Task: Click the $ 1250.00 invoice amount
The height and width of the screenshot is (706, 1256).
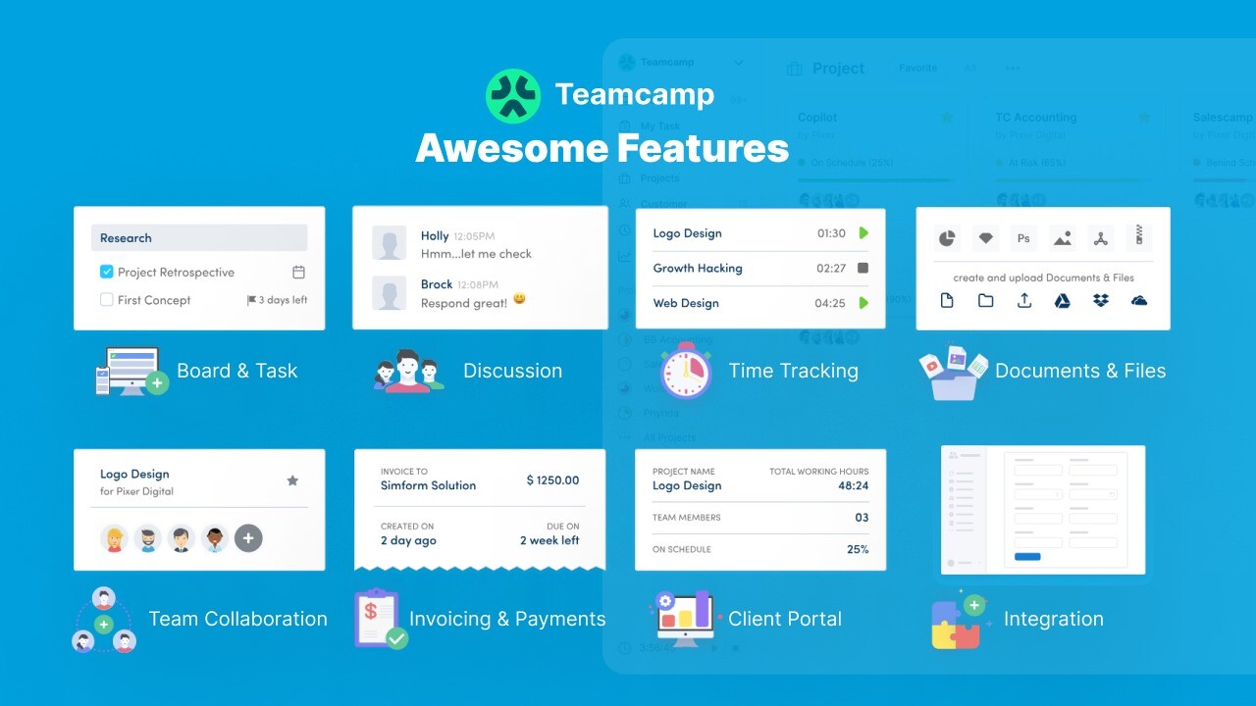Action: click(x=552, y=479)
